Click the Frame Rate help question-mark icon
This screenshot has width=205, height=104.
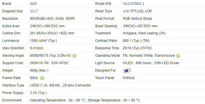pyautogui.click(x=42, y=78)
